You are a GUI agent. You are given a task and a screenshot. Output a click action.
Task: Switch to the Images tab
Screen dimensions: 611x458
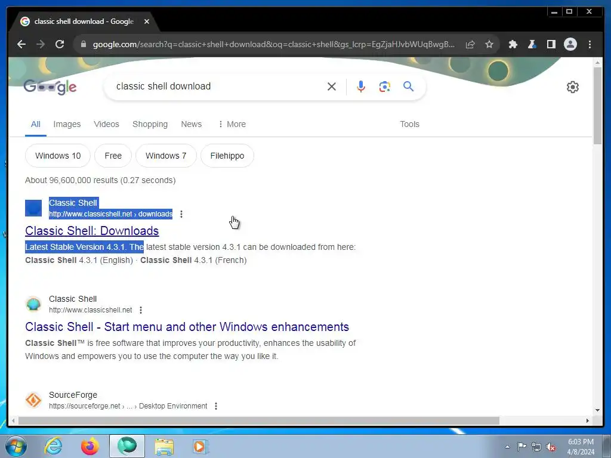tap(67, 124)
